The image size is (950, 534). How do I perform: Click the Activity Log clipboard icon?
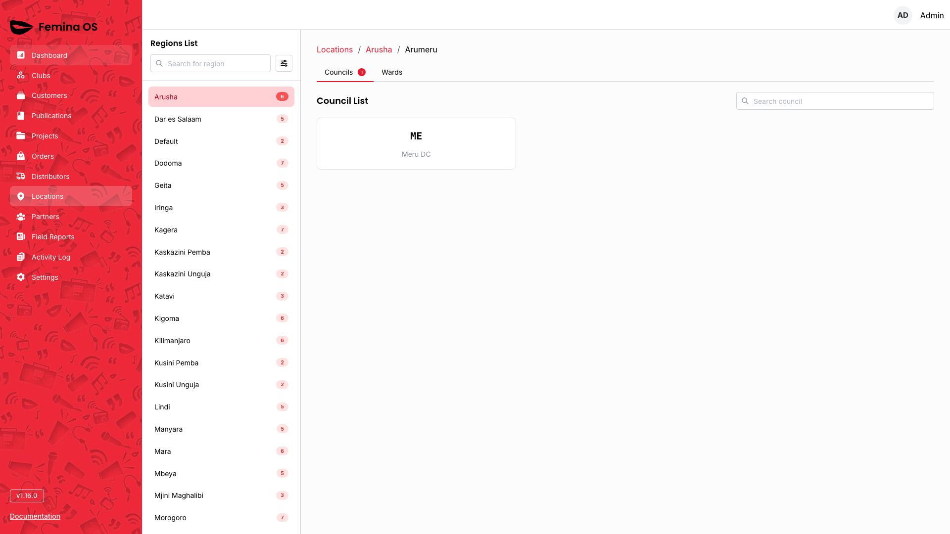point(21,257)
